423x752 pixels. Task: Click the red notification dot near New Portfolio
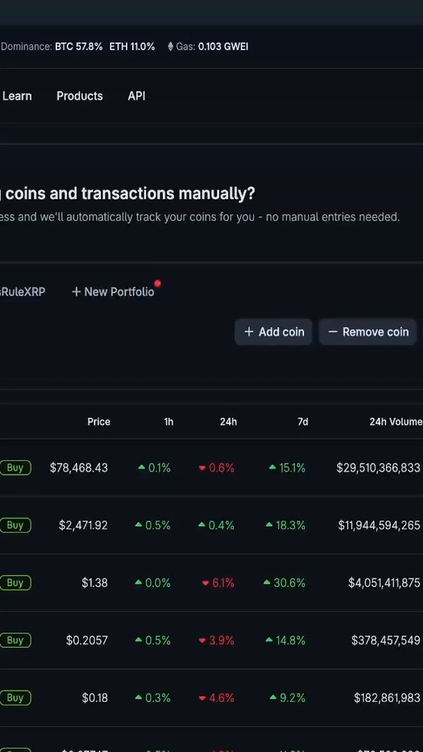157,283
